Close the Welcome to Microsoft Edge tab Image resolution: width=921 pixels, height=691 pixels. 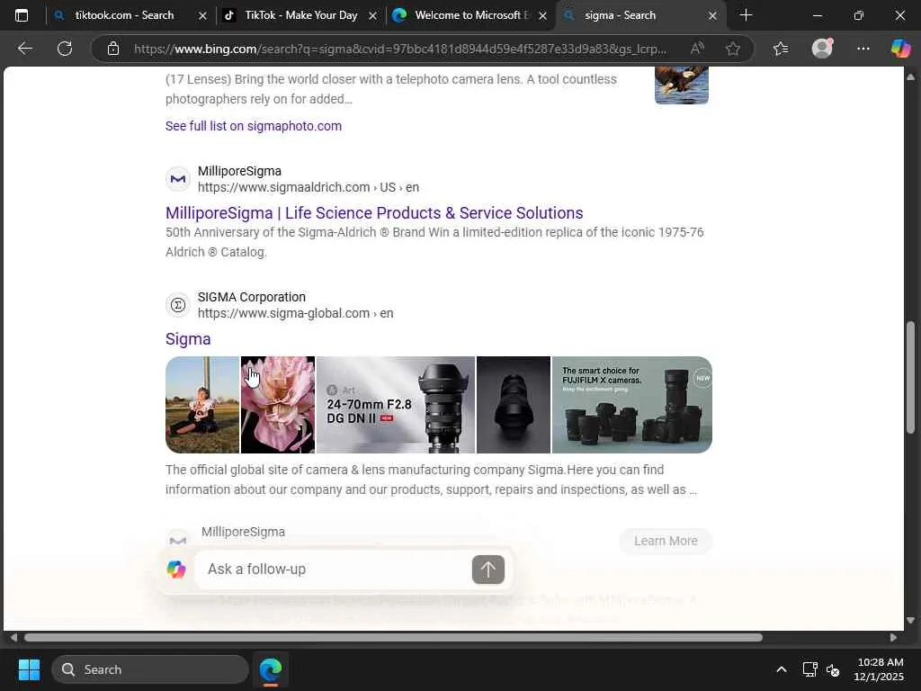click(542, 16)
